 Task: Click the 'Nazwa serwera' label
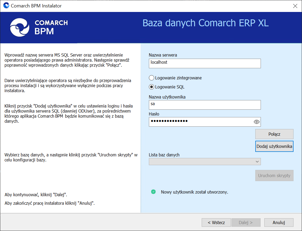click(x=163, y=55)
